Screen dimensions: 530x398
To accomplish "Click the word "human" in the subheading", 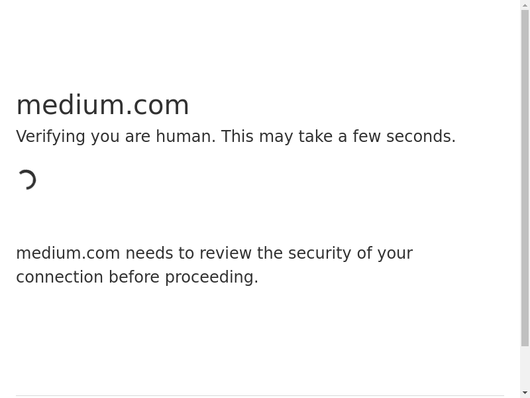I will pyautogui.click(x=185, y=137).
